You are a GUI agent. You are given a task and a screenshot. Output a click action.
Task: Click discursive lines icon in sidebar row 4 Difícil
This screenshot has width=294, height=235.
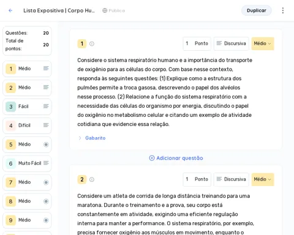point(46,125)
